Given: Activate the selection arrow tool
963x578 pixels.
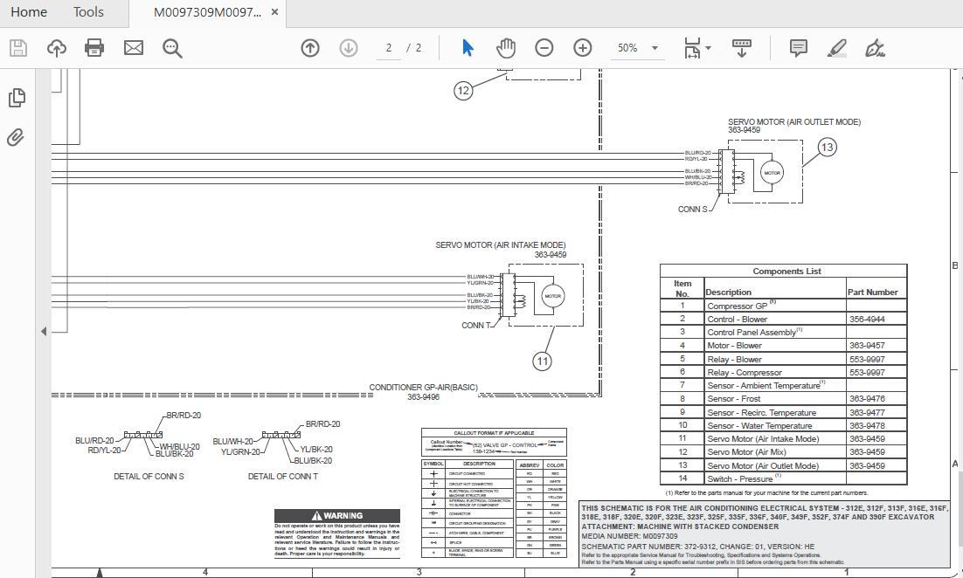Looking at the screenshot, I should [468, 48].
